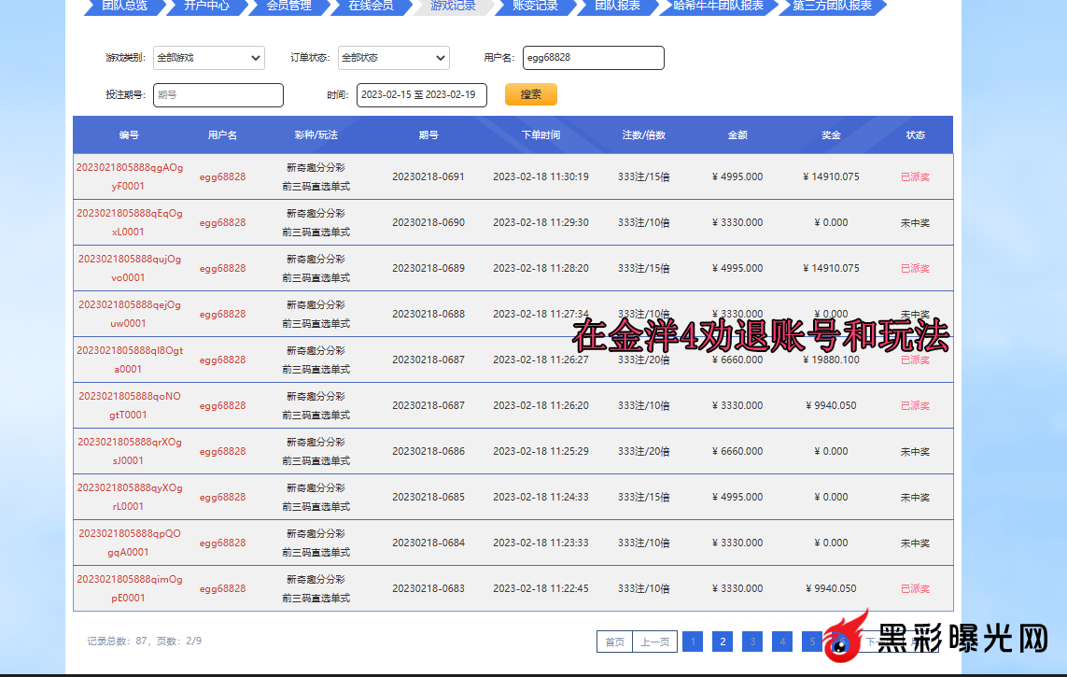Open order ID ending in gtT0001
Viewport: 1067px width, 677px height.
(130, 405)
